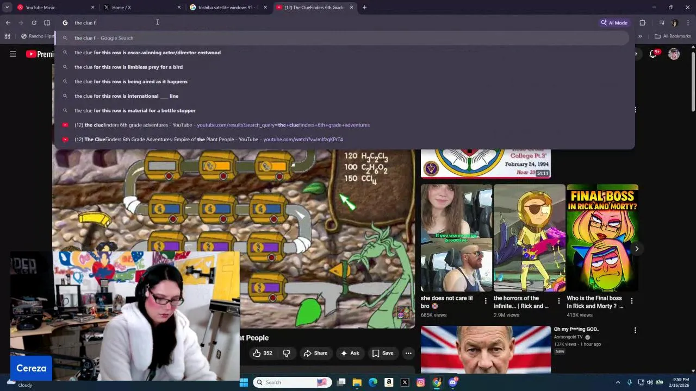Expand the hidden bookmarks chevron
The width and height of the screenshot is (696, 391).
(x=640, y=36)
